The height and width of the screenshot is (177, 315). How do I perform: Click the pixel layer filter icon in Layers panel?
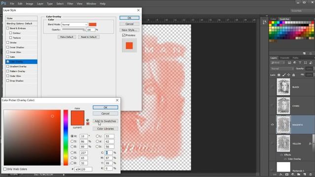click(289, 63)
